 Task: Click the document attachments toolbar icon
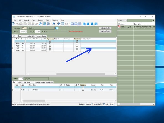[x=48, y=24]
